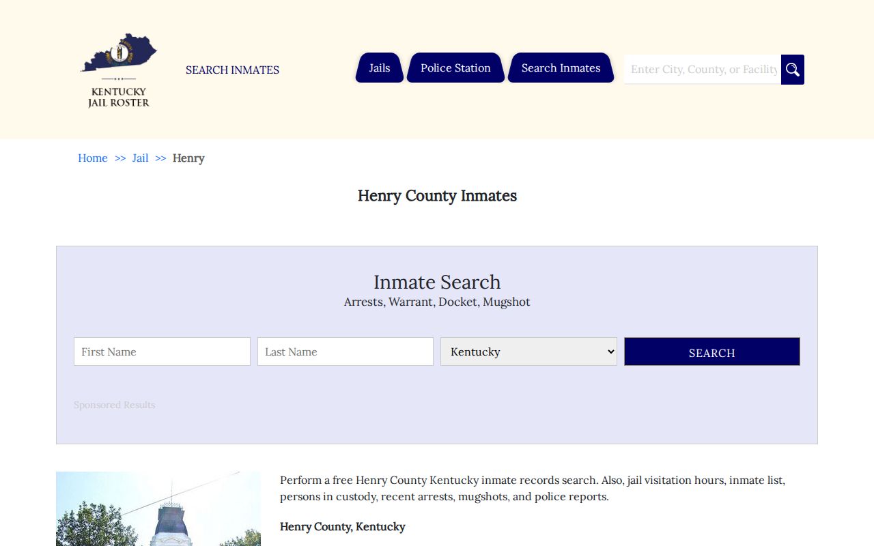Viewport: 874px width, 546px height.
Task: Click the magnifying glass search icon
Action: pyautogui.click(x=793, y=70)
